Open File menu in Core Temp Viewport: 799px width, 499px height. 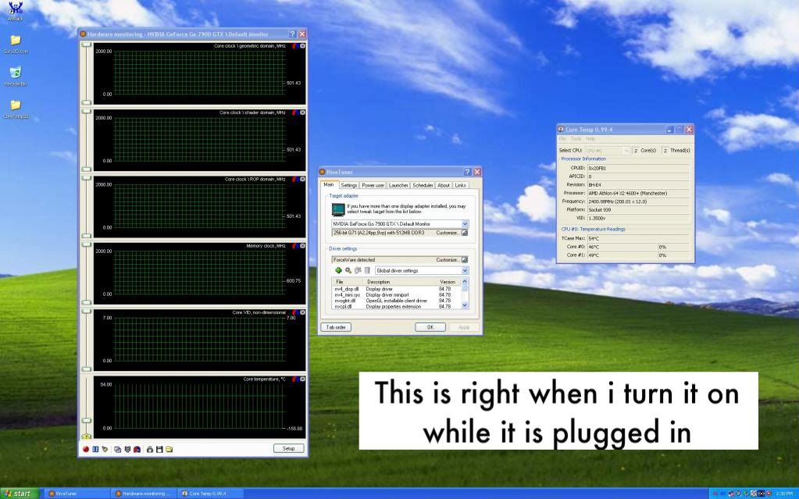tap(562, 139)
